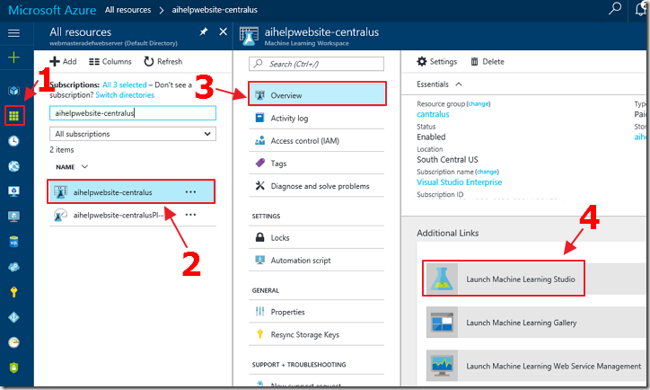This screenshot has width=650, height=390.
Task: Click the green plus New resource icon
Action: pyautogui.click(x=13, y=58)
